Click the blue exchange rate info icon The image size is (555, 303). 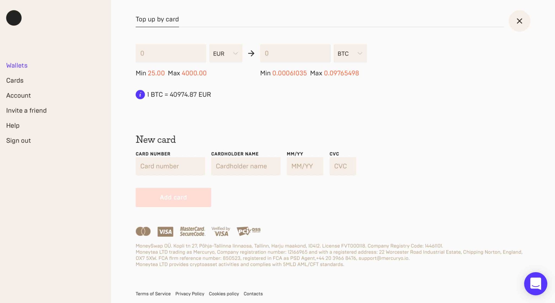(x=140, y=95)
